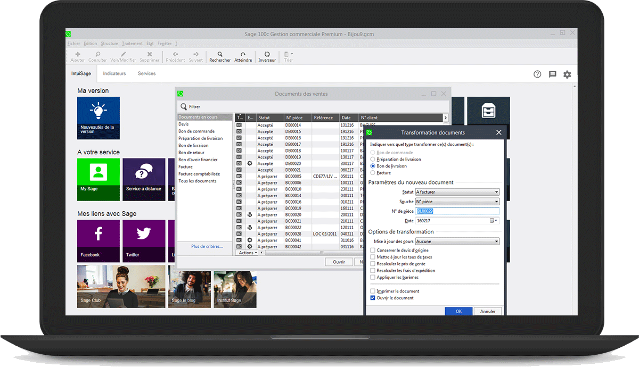Open the Traitement menu
Viewport: 639px width, 367px height.
pos(132,43)
